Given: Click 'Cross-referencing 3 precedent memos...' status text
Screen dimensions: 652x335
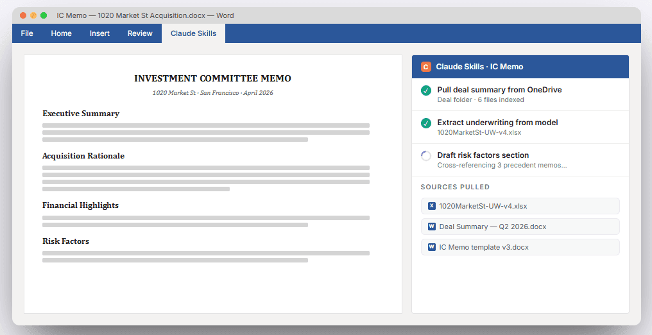Looking at the screenshot, I should pyautogui.click(x=502, y=166).
